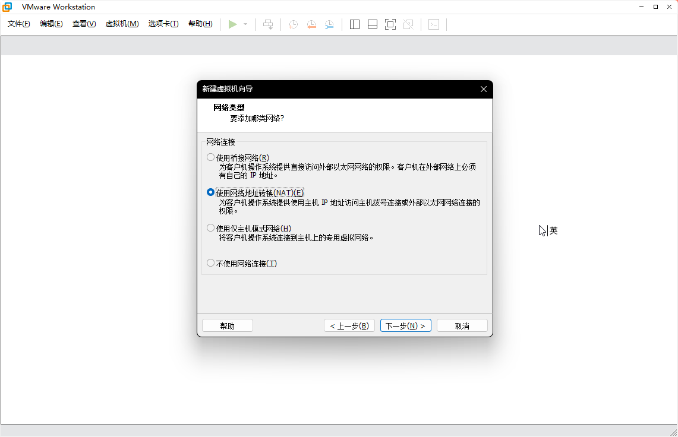Click the 要添加哪类网络? text
678x437 pixels.
pos(257,118)
